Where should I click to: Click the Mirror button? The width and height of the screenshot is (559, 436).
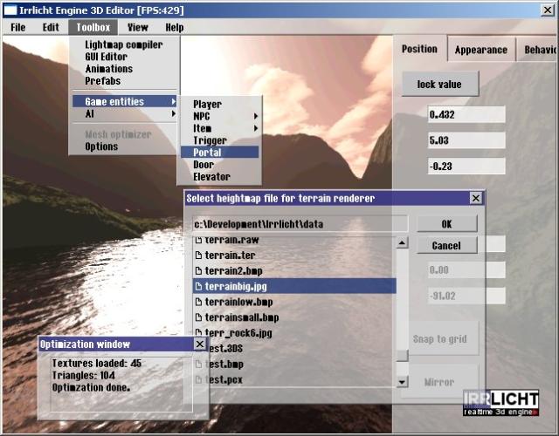point(439,382)
